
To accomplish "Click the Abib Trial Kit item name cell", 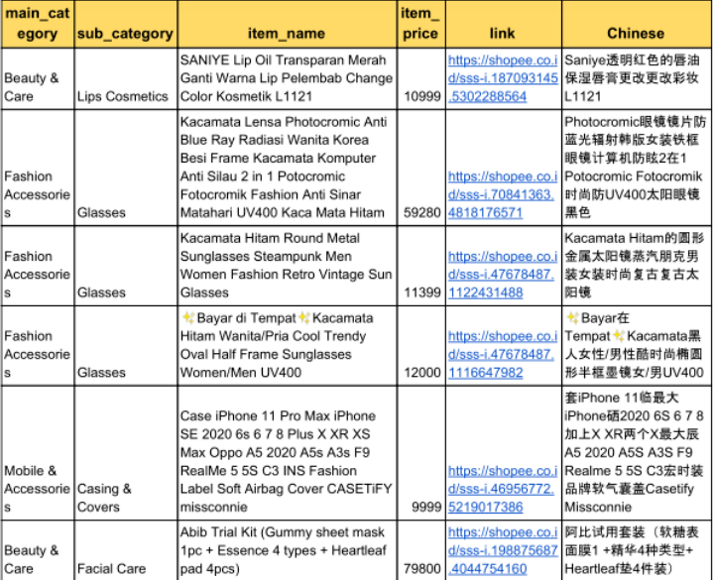I will point(287,550).
